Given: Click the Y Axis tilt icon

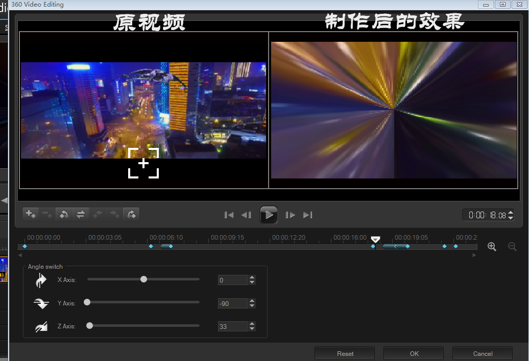Looking at the screenshot, I should click(41, 303).
